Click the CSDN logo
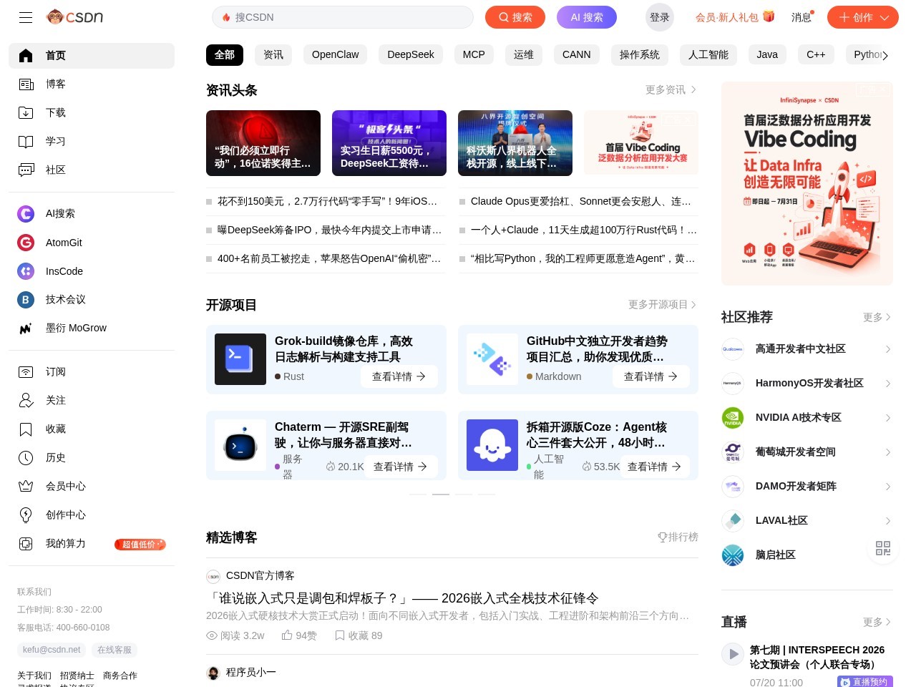916x687 pixels. coord(74,16)
